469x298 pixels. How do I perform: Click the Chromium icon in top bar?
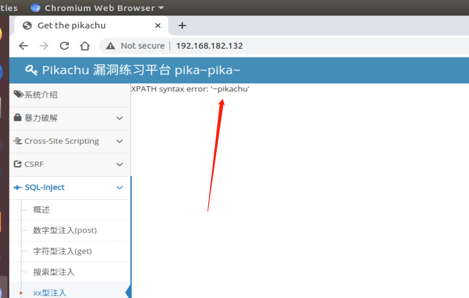coord(36,8)
